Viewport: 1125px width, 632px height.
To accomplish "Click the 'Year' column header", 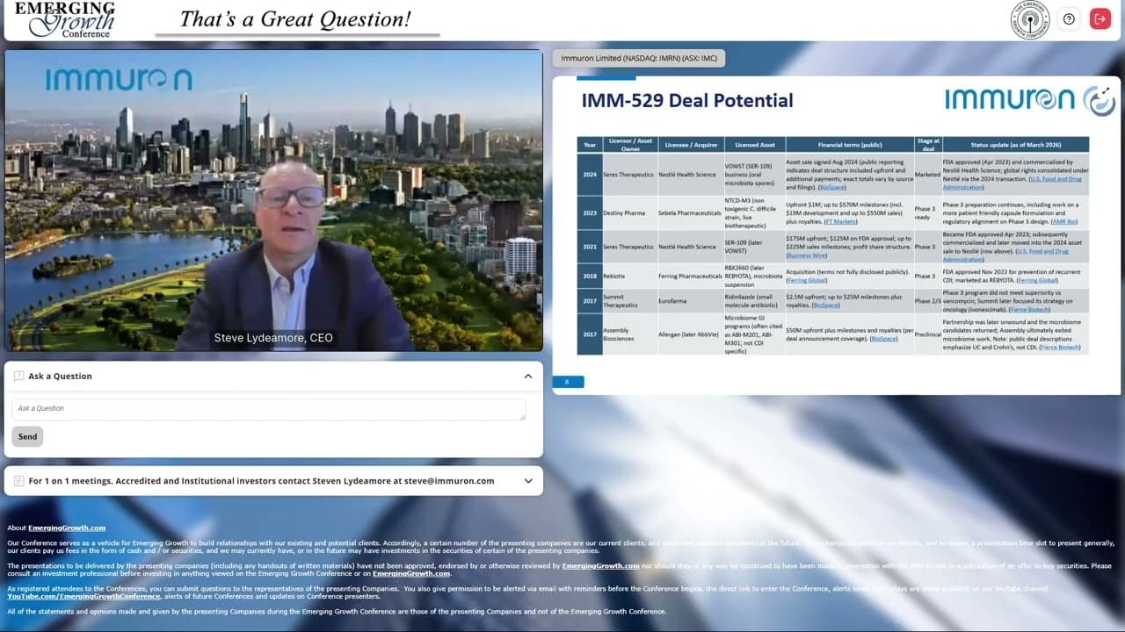I will pyautogui.click(x=590, y=144).
